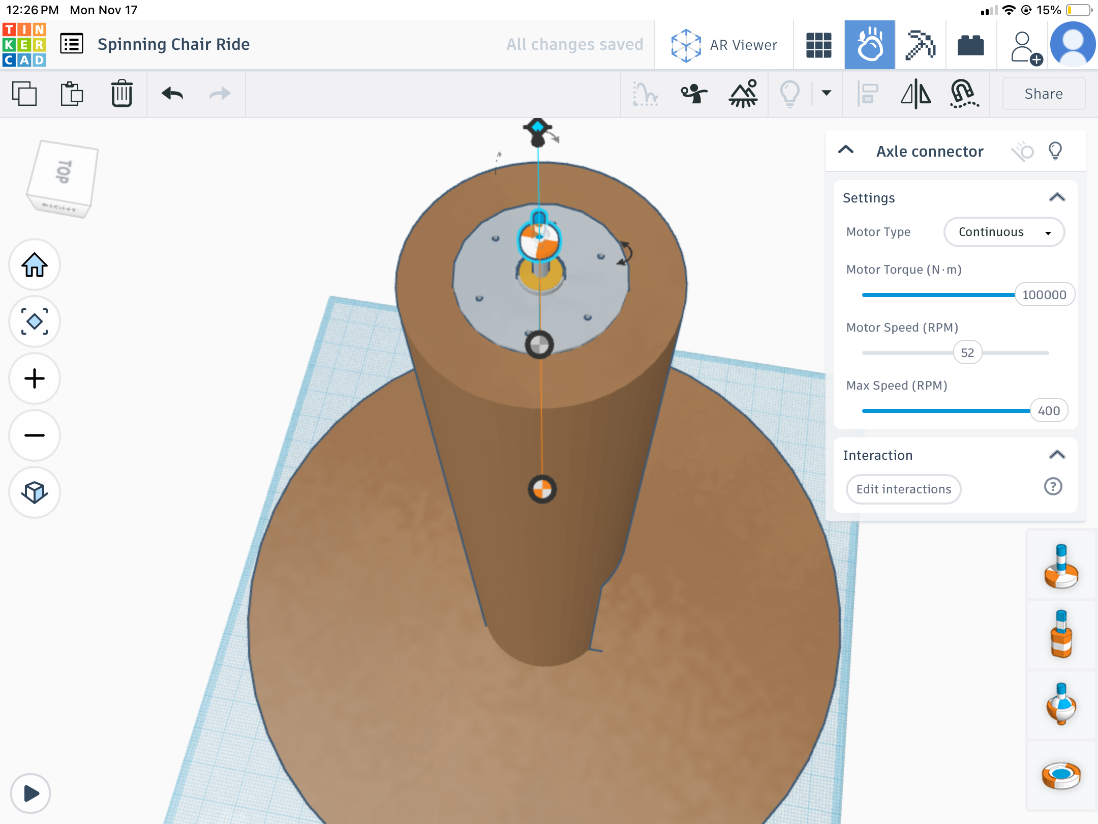Open the dropdown arrow beside the lightbulb

click(x=827, y=93)
